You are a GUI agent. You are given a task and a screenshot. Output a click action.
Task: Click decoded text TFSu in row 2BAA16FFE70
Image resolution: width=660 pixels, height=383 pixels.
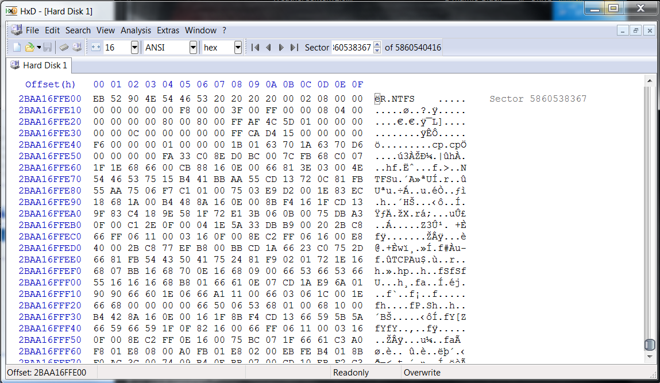click(386, 179)
